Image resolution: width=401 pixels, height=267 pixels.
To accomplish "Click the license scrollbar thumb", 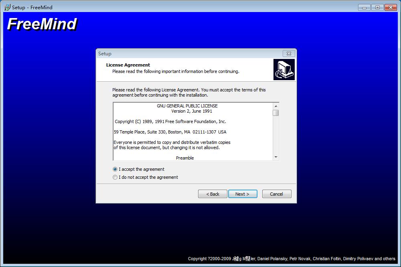I will (x=276, y=113).
